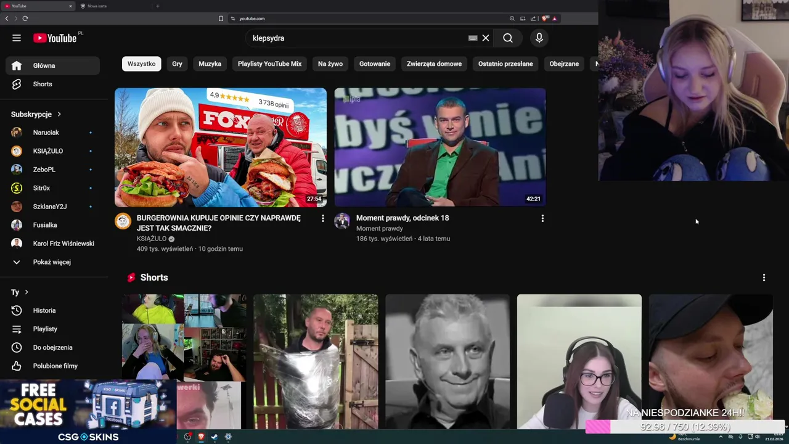Open ZeboPL subscription
This screenshot has height=444, width=789.
coord(52,170)
